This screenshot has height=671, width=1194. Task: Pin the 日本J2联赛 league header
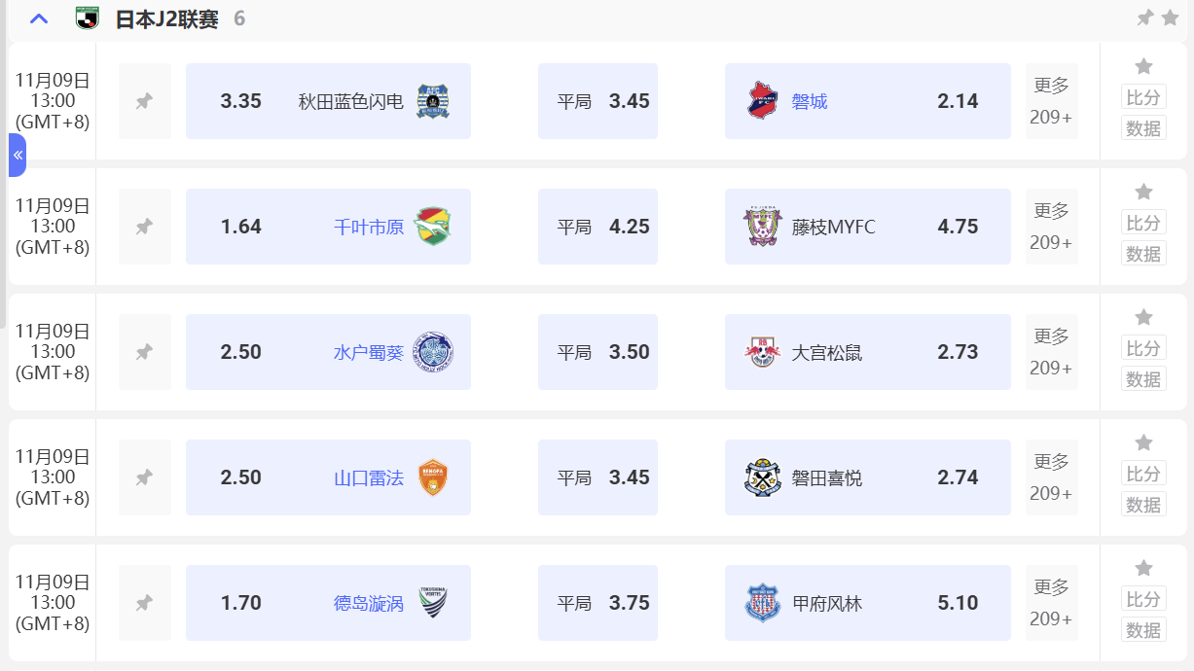[x=1145, y=18]
